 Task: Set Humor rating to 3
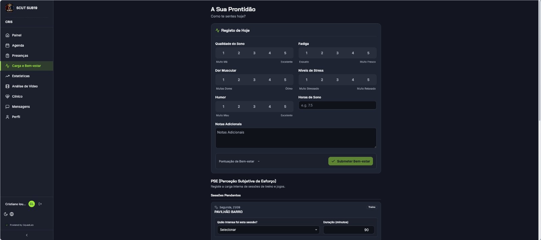[254, 106]
